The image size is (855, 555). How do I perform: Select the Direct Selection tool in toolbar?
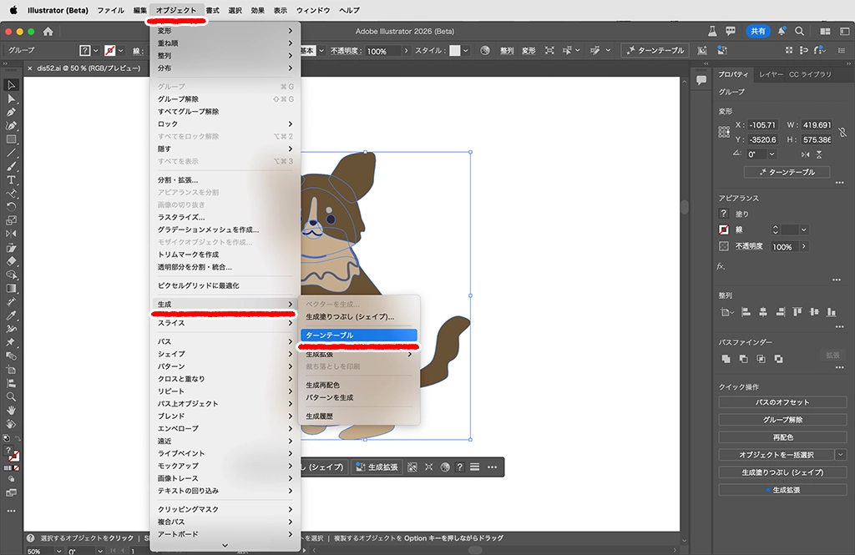tap(12, 98)
